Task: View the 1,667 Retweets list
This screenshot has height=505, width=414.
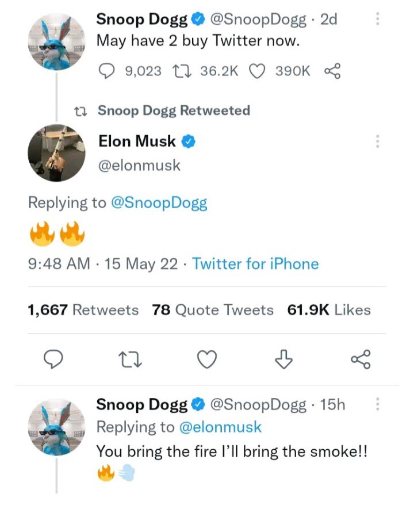Action: tap(83, 310)
